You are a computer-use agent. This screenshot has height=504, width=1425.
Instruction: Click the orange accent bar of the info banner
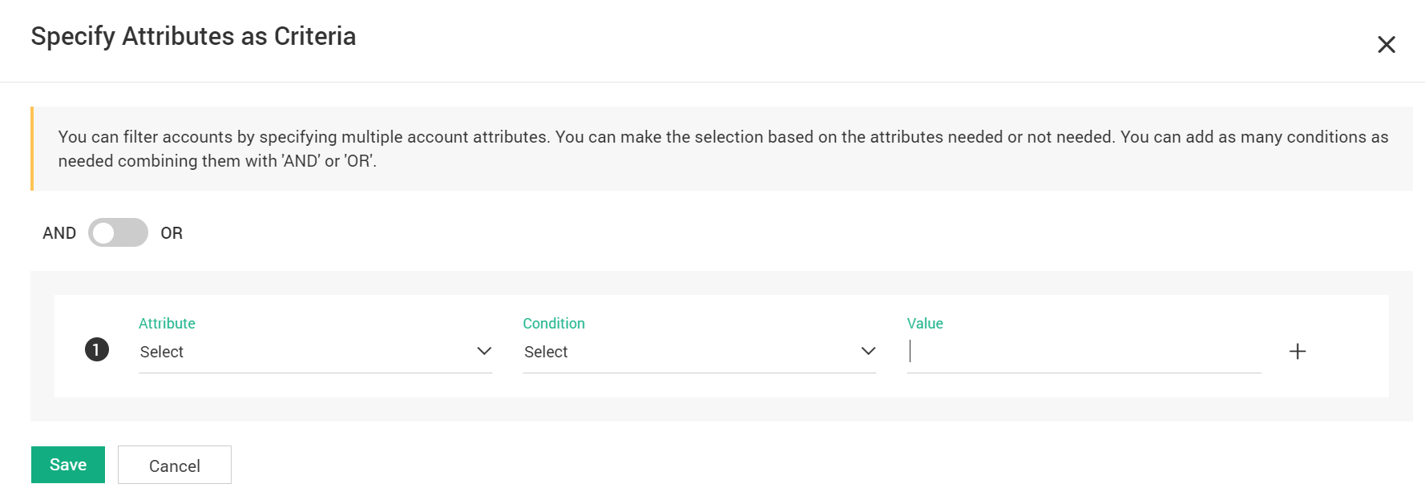click(x=32, y=148)
